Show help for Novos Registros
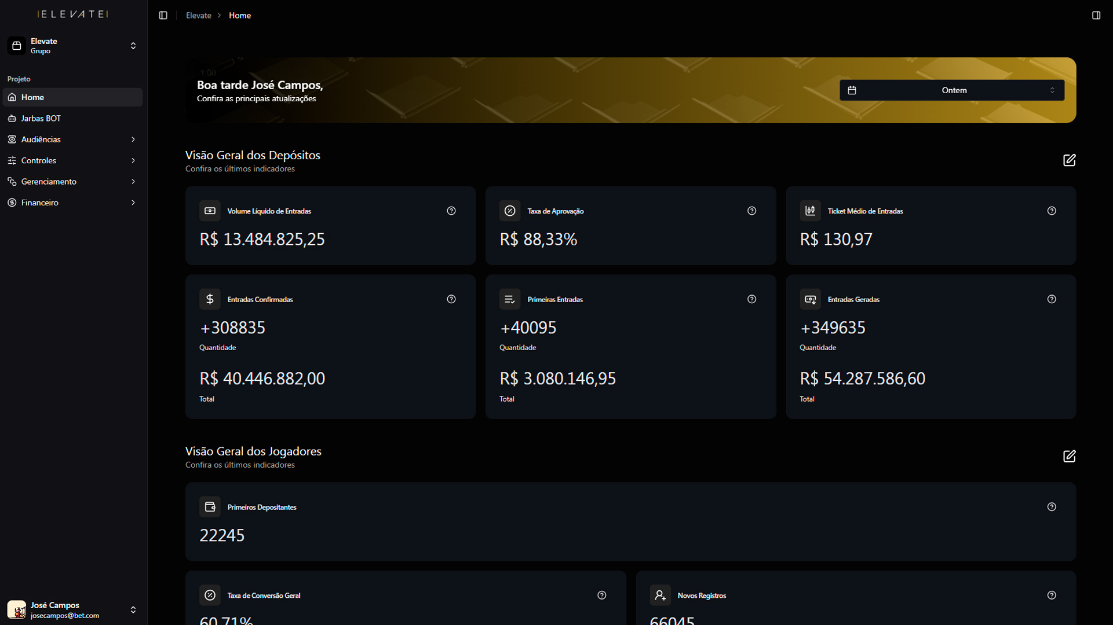1113x625 pixels. [1052, 595]
